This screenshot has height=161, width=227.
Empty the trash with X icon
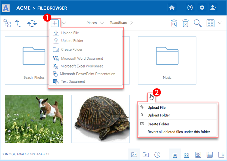click(x=185, y=23)
